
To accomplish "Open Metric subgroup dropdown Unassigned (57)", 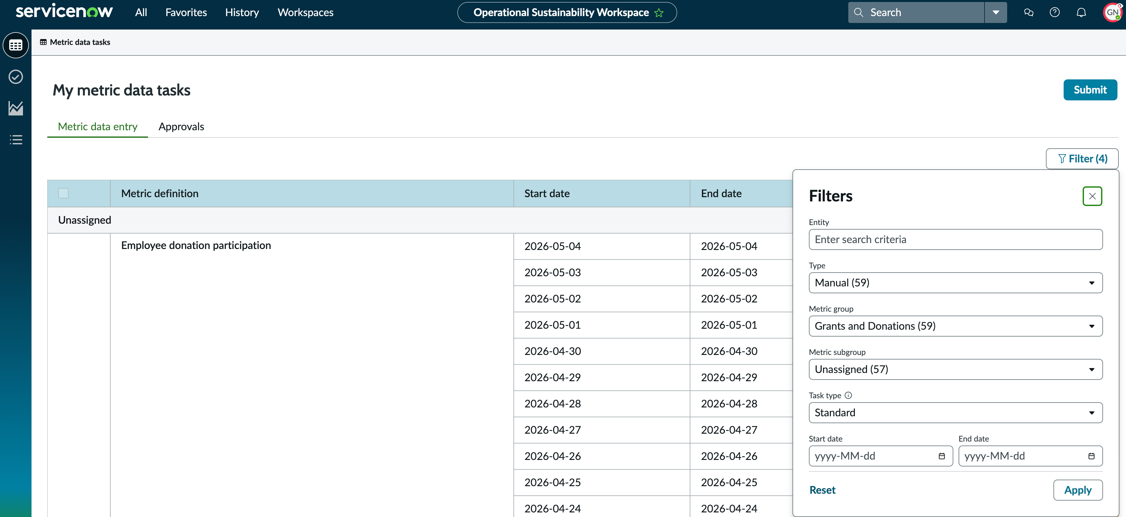I will click(956, 369).
